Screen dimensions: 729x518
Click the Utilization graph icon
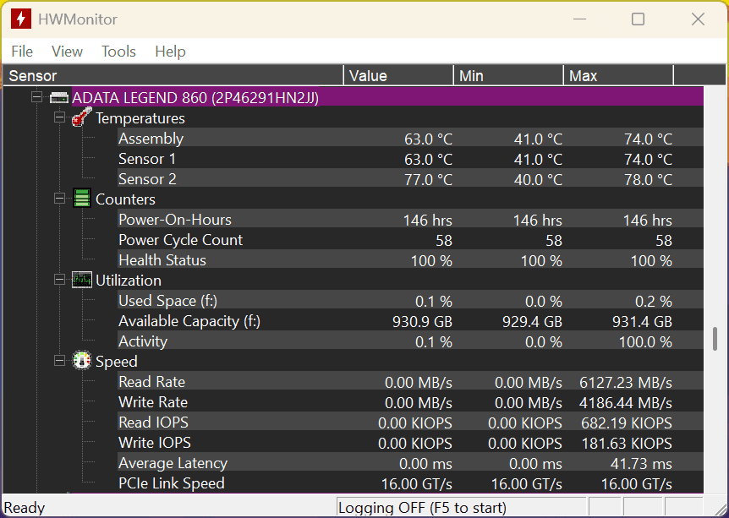point(82,280)
